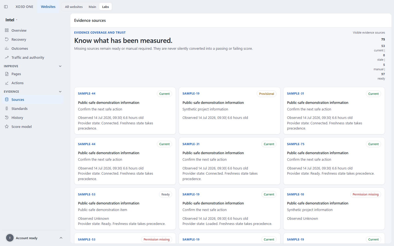Click the Recovery history icon
Image resolution: width=394 pixels, height=246 pixels.
click(7, 39)
